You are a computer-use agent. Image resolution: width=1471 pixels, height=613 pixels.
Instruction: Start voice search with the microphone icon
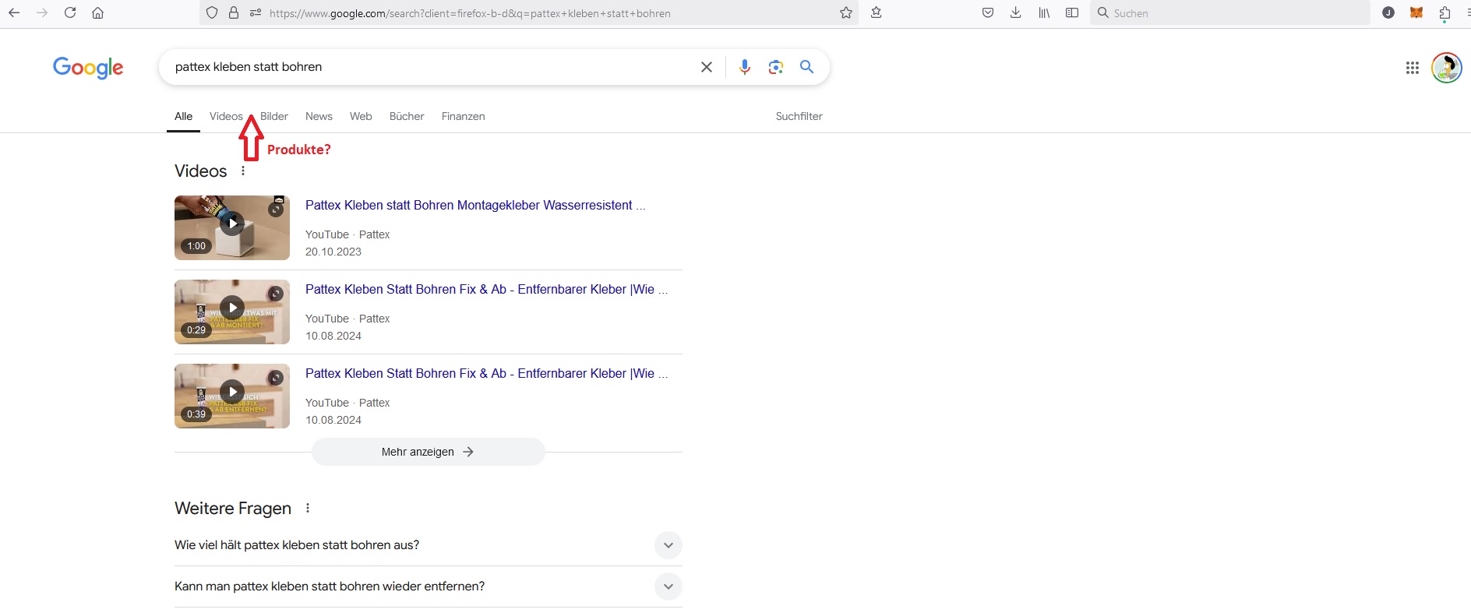pyautogui.click(x=745, y=67)
